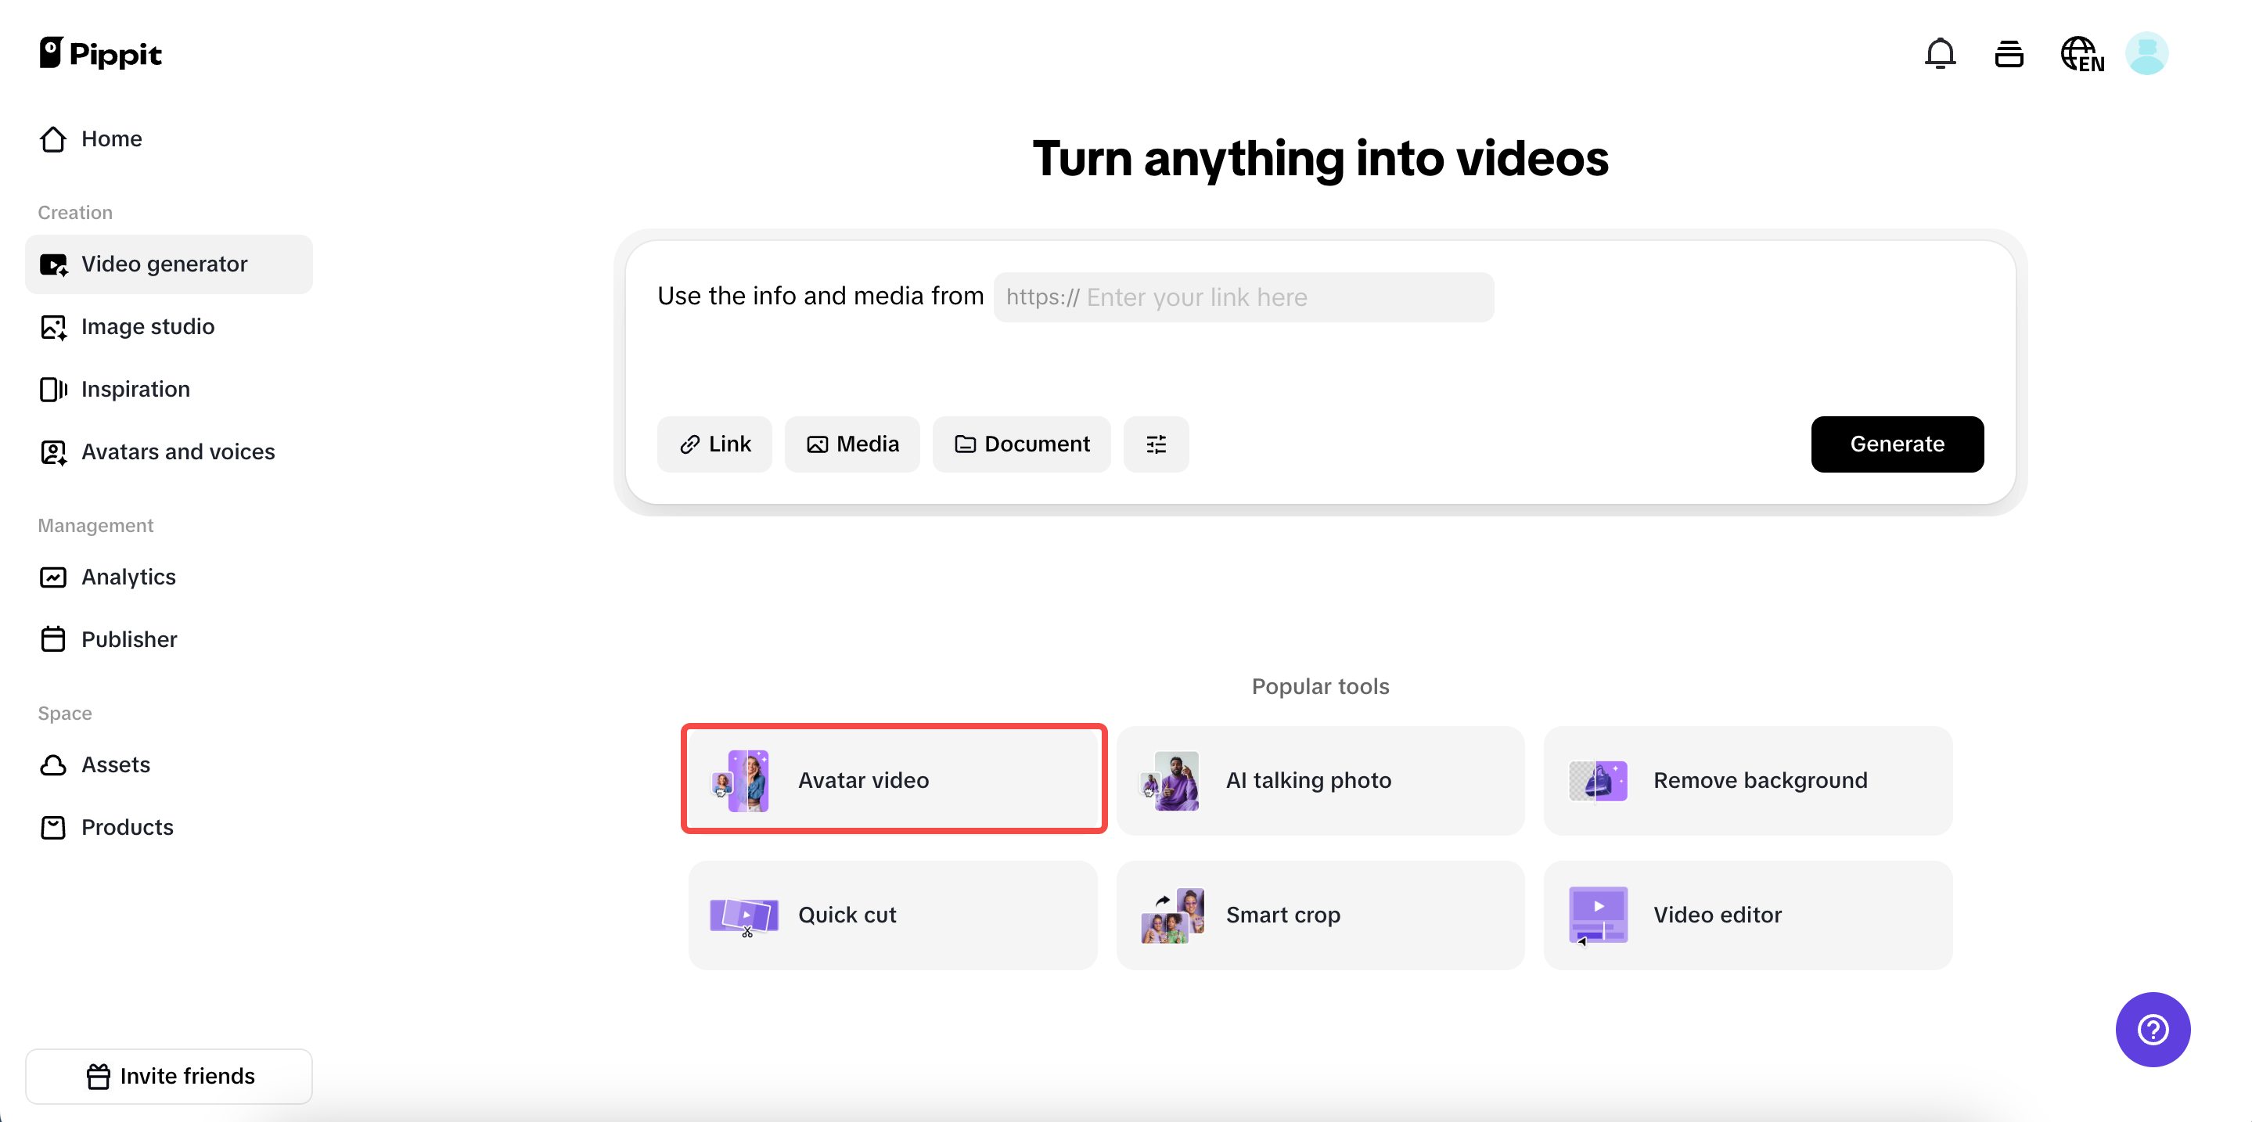Select the Media input option

coord(851,444)
